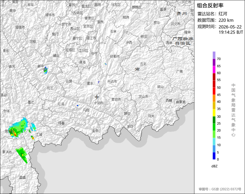Click the 峨山 map label
This screenshot has height=194, width=245.
tap(56, 55)
